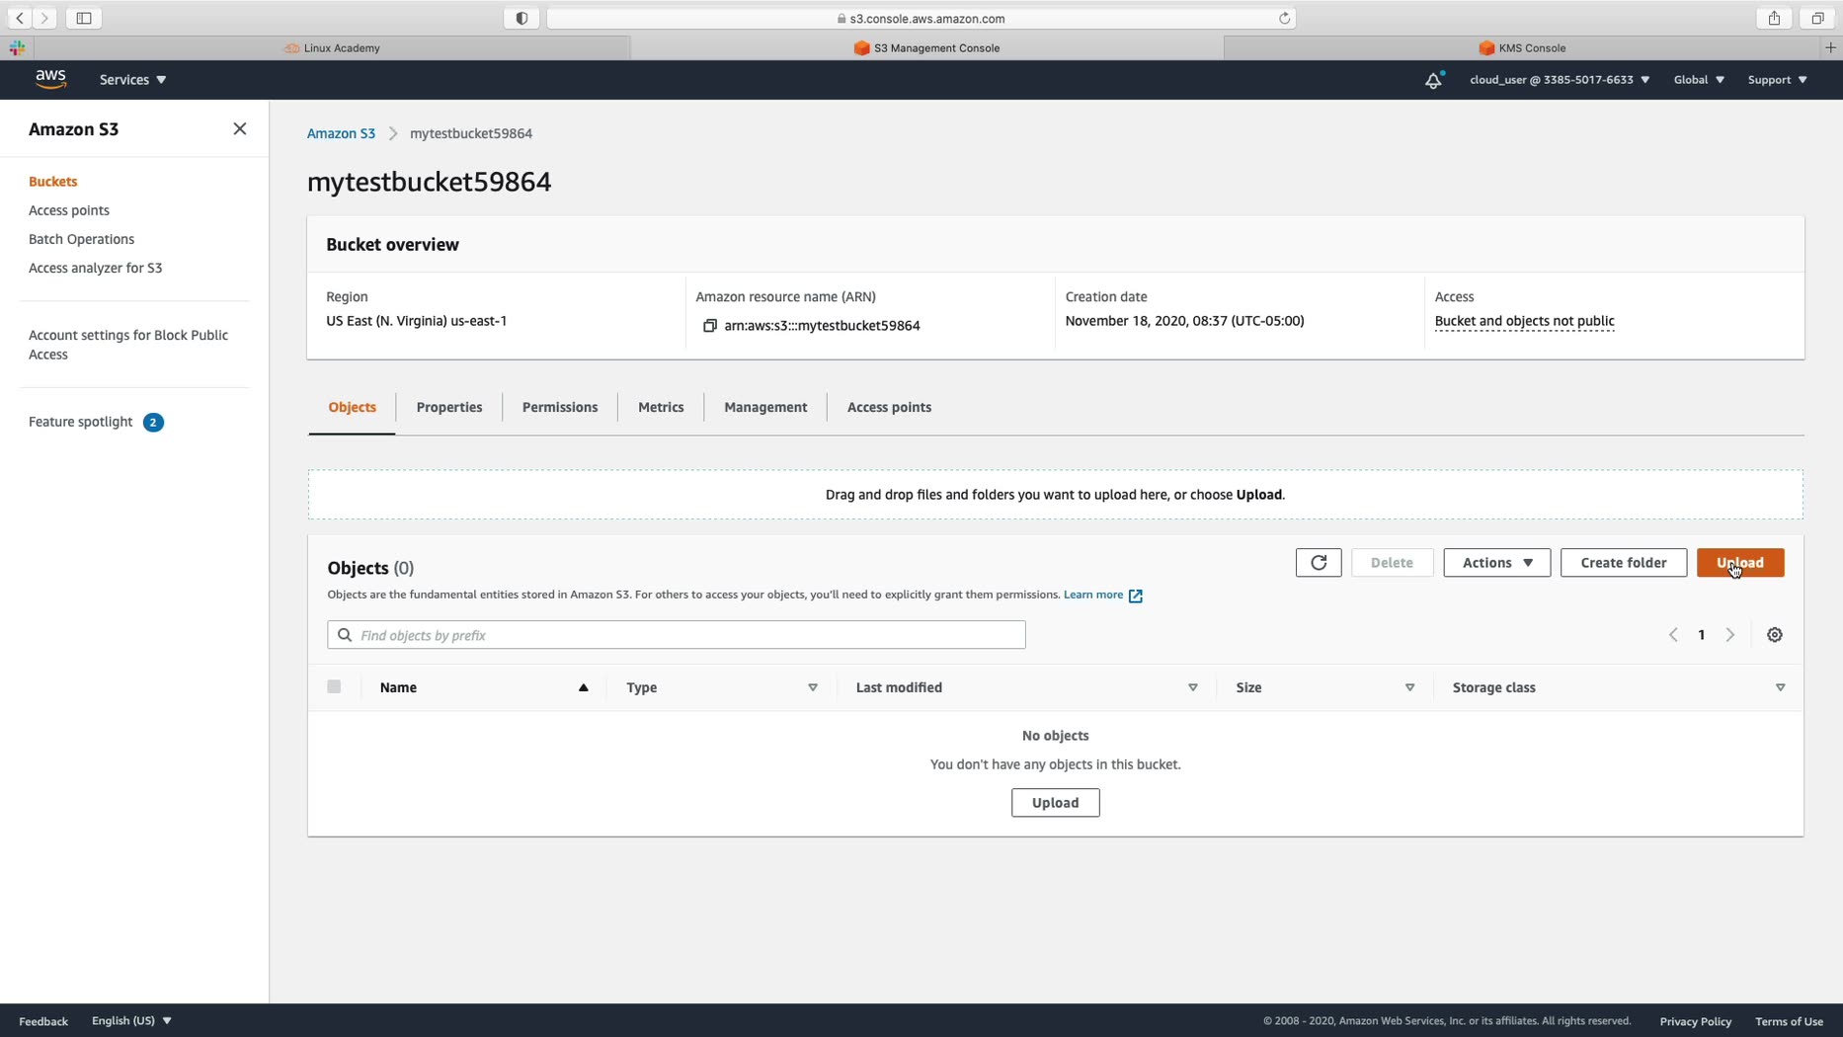Open the Privacy Policy footer link
Viewport: 1843px width, 1037px height.
click(x=1695, y=1021)
